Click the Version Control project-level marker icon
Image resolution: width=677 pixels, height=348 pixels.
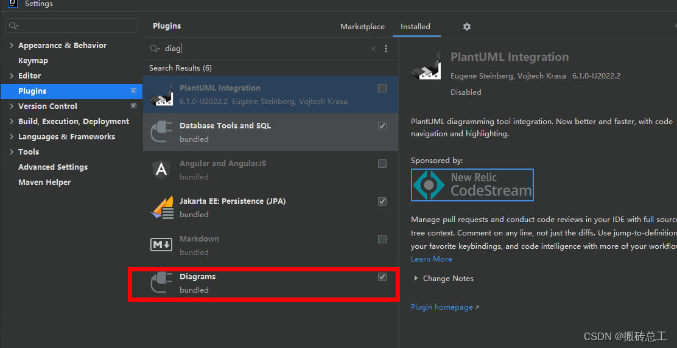tap(133, 106)
